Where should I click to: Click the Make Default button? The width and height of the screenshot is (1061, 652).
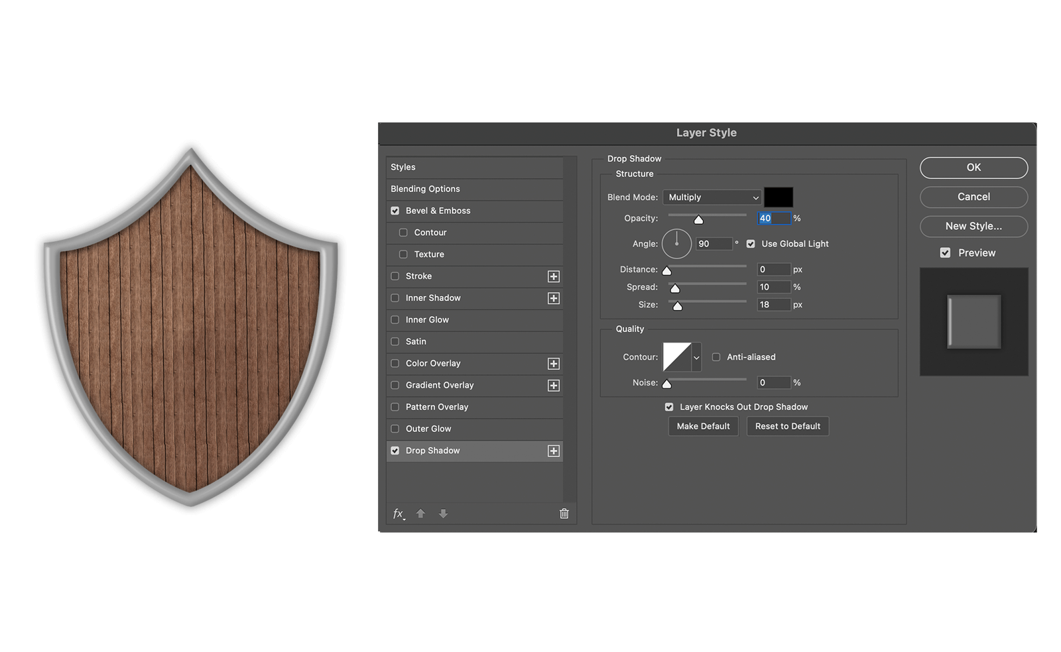(703, 427)
